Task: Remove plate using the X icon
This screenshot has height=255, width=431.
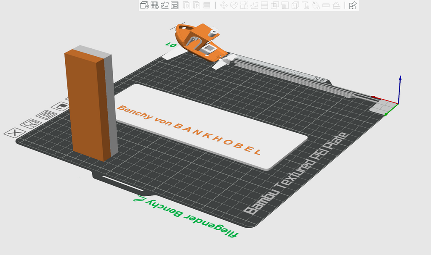Action: 15,133
